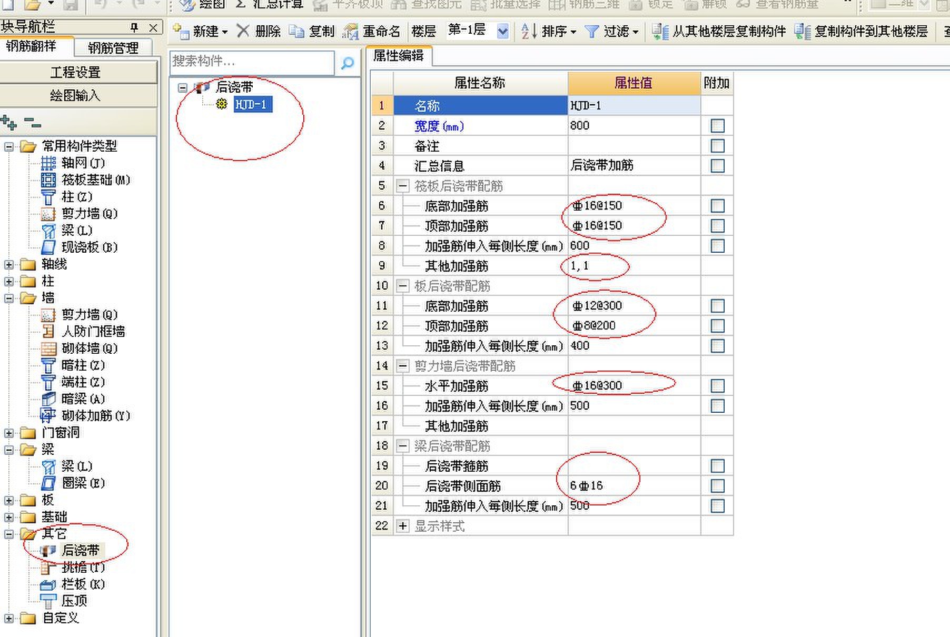Image resolution: width=950 pixels, height=637 pixels.
Task: Tick 附加 checkbox for row 8 伸入长度 600
Action: click(x=717, y=246)
